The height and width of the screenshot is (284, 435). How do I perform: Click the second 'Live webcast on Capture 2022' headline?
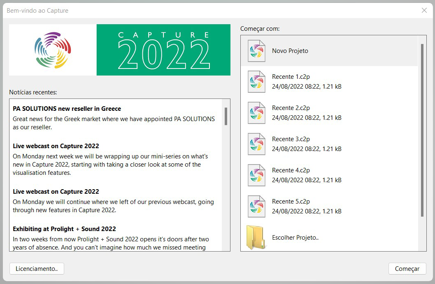56,192
